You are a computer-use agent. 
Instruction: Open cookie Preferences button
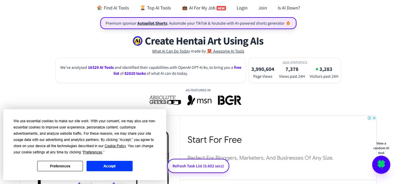click(60, 166)
